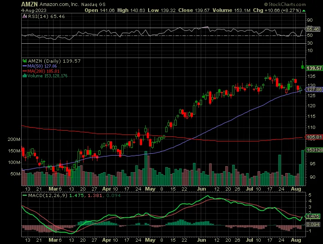
Task: Click the tallest final volume bar in August
Action: tap(303, 168)
